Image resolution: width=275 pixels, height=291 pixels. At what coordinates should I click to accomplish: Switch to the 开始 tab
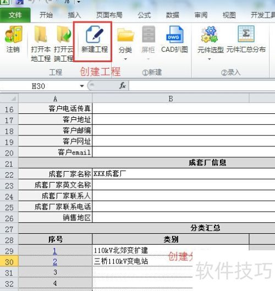click(46, 15)
